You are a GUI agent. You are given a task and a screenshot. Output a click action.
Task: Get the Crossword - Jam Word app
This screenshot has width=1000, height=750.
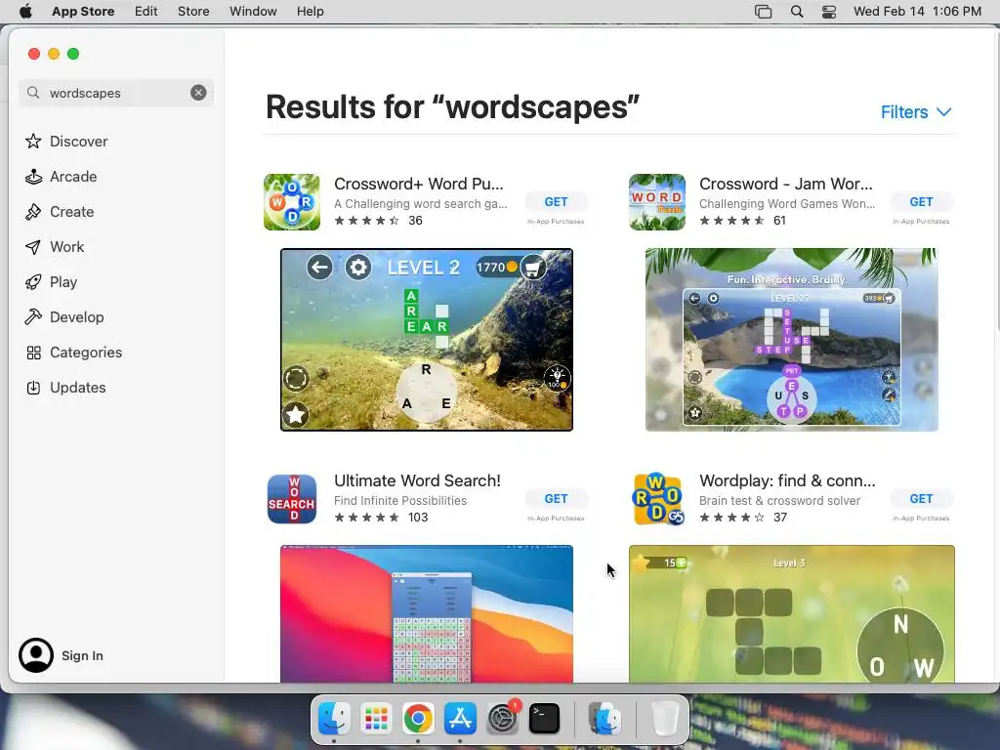pyautogui.click(x=921, y=202)
